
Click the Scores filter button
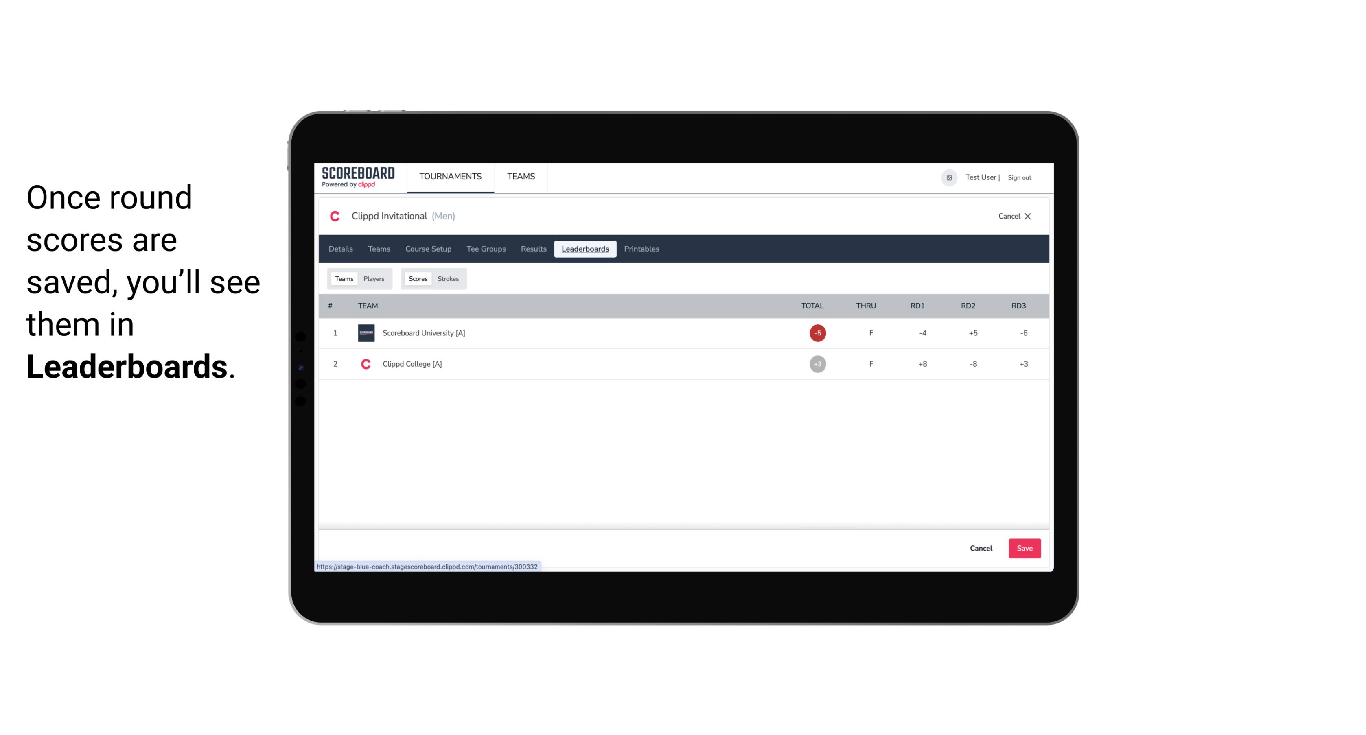[417, 279]
